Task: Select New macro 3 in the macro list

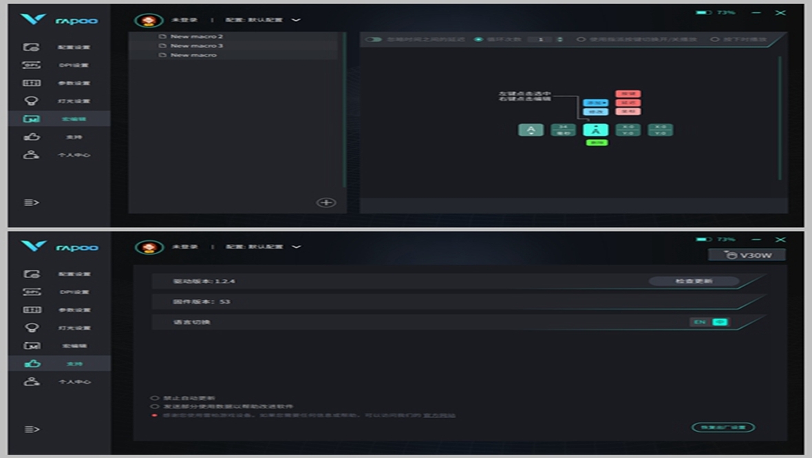Action: click(x=197, y=45)
